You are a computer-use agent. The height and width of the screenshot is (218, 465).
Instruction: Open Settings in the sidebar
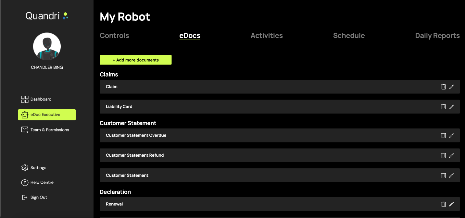[38, 168]
